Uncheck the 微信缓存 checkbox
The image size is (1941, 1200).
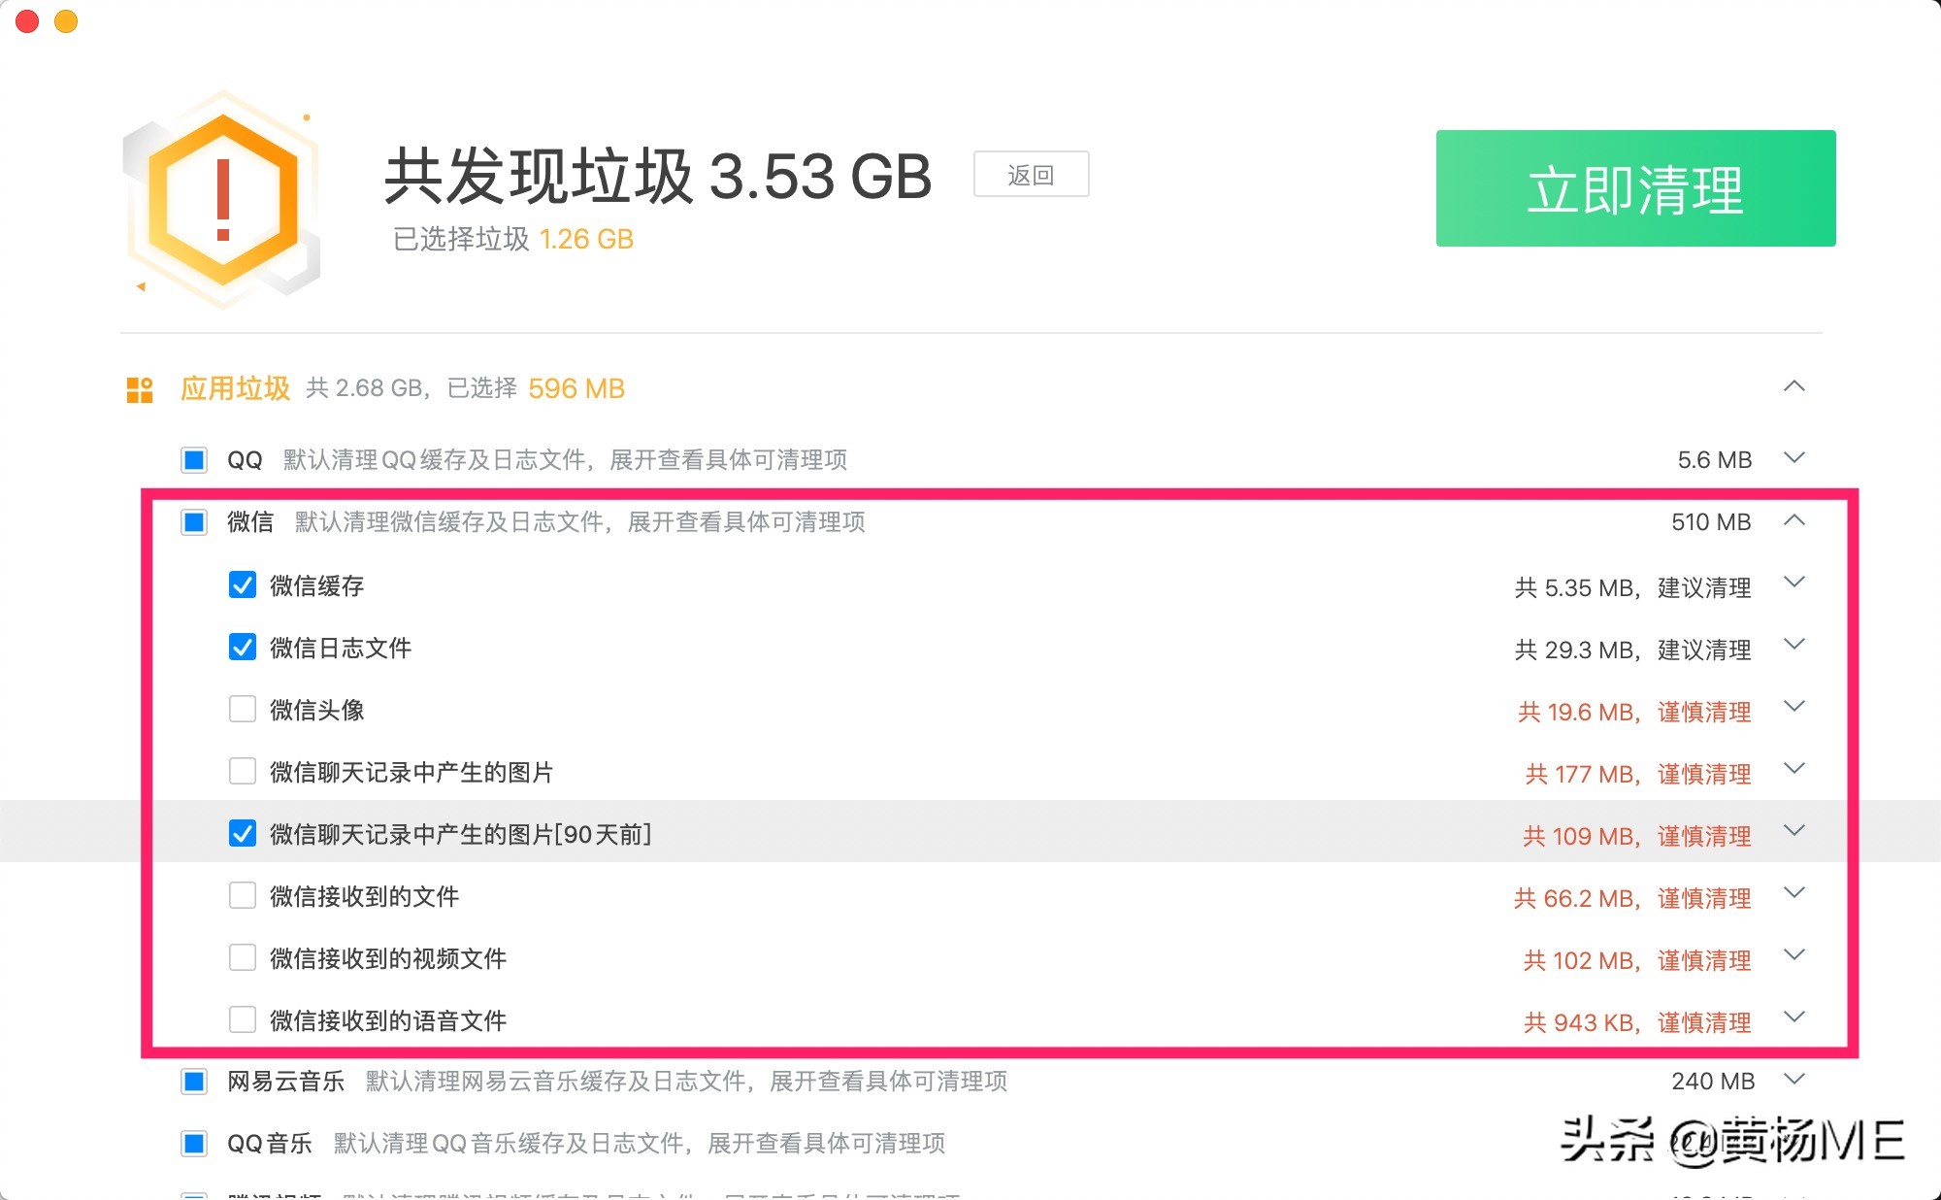243,584
